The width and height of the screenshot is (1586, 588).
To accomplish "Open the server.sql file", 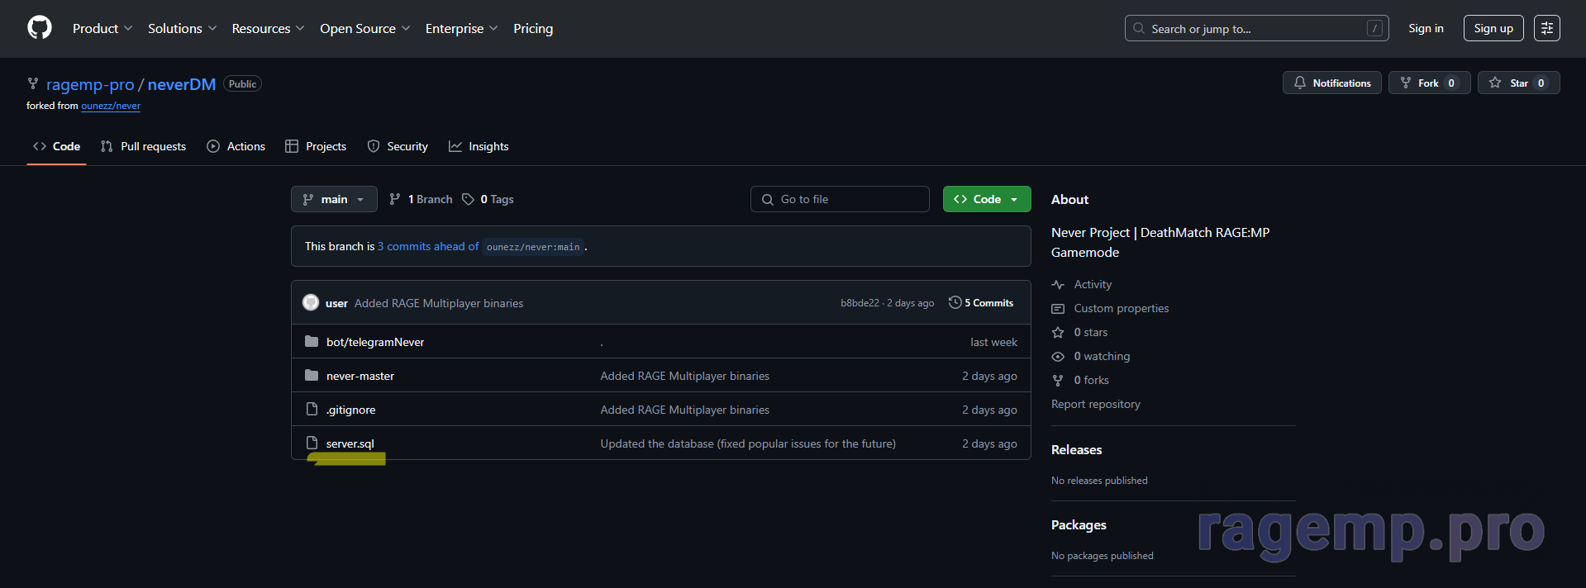I will click(x=350, y=443).
